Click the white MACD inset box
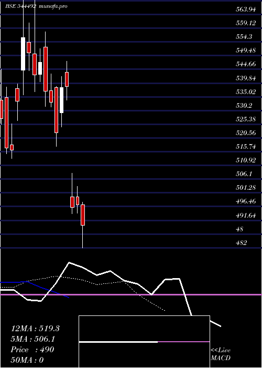Screen dimensions: 262x368 click(144, 342)
